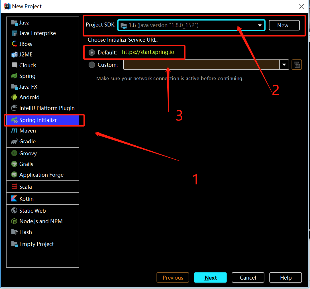This screenshot has height=289, width=310.
Task: Select the Default service URL radio button
Action: [92, 52]
